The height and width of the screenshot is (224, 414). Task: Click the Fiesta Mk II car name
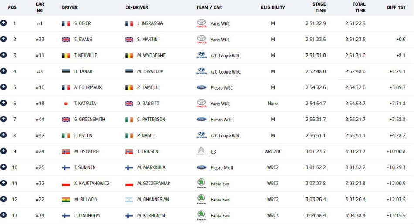pyautogui.click(x=222, y=167)
